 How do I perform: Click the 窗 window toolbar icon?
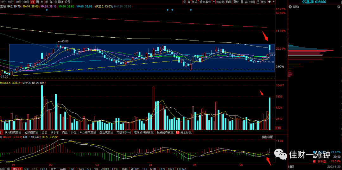246,2
